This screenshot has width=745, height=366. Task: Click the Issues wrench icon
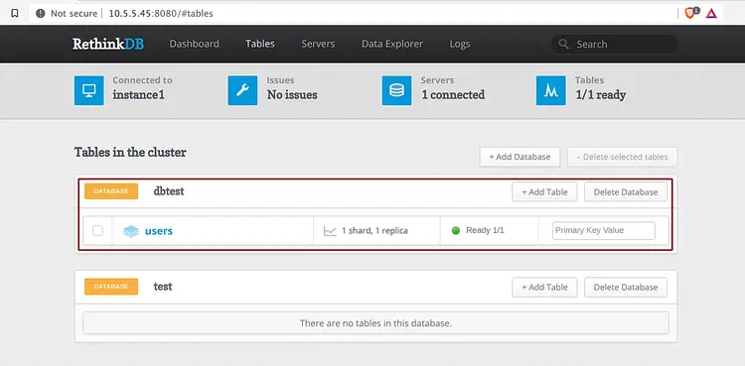click(242, 90)
